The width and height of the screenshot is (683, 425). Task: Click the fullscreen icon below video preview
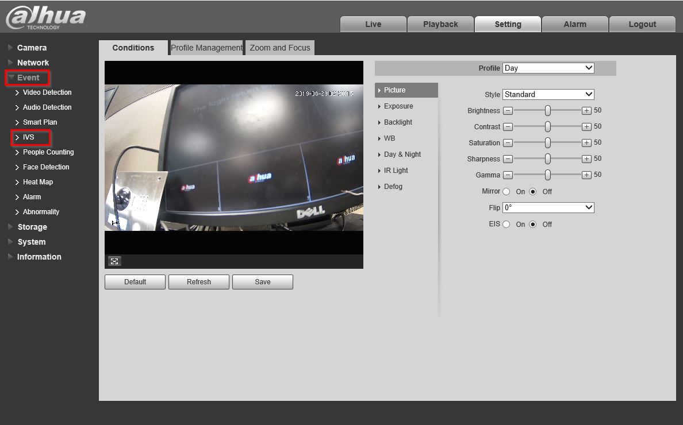(x=114, y=261)
